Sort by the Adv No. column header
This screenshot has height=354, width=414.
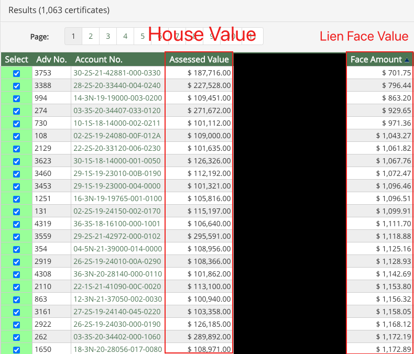pos(51,59)
